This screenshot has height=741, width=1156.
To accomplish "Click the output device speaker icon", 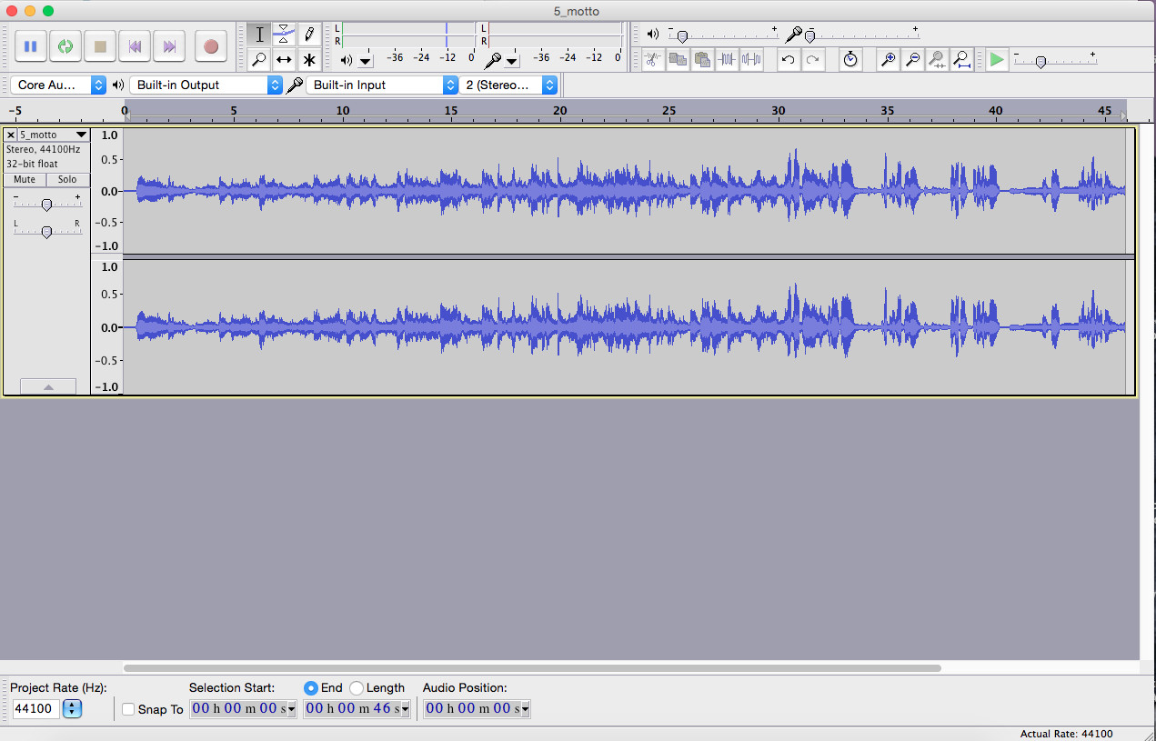I will pos(117,85).
